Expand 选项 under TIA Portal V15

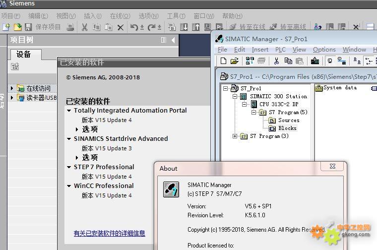[x=77, y=129]
